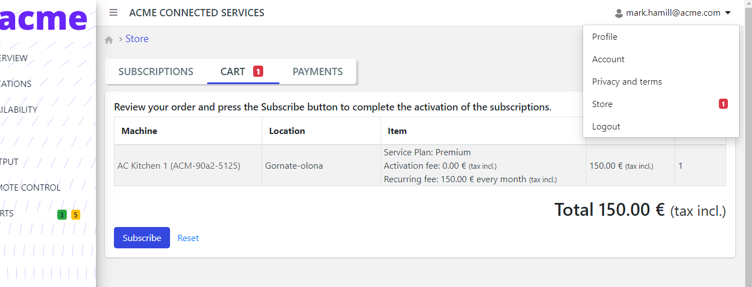Image resolution: width=752 pixels, height=287 pixels.
Task: Click the yellow alerts badge showing 5
Action: 76,214
